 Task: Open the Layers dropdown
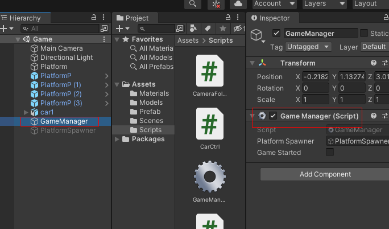point(324,4)
